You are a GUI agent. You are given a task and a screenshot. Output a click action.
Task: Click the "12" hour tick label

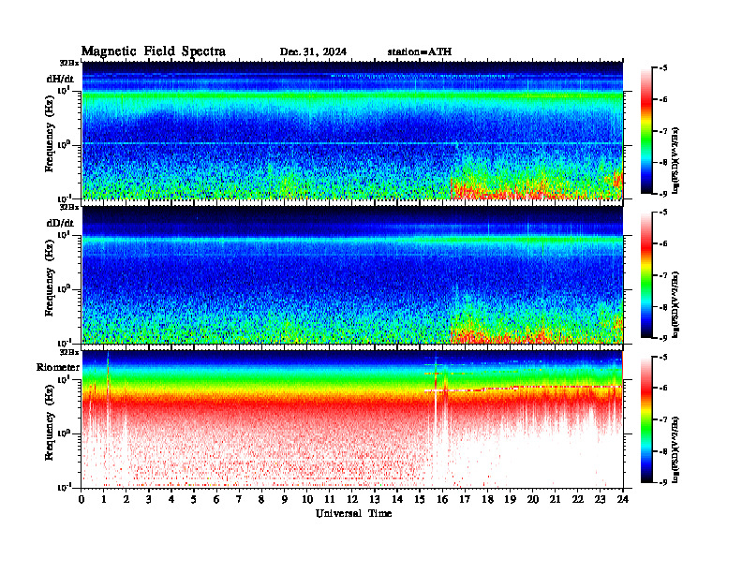(352, 499)
